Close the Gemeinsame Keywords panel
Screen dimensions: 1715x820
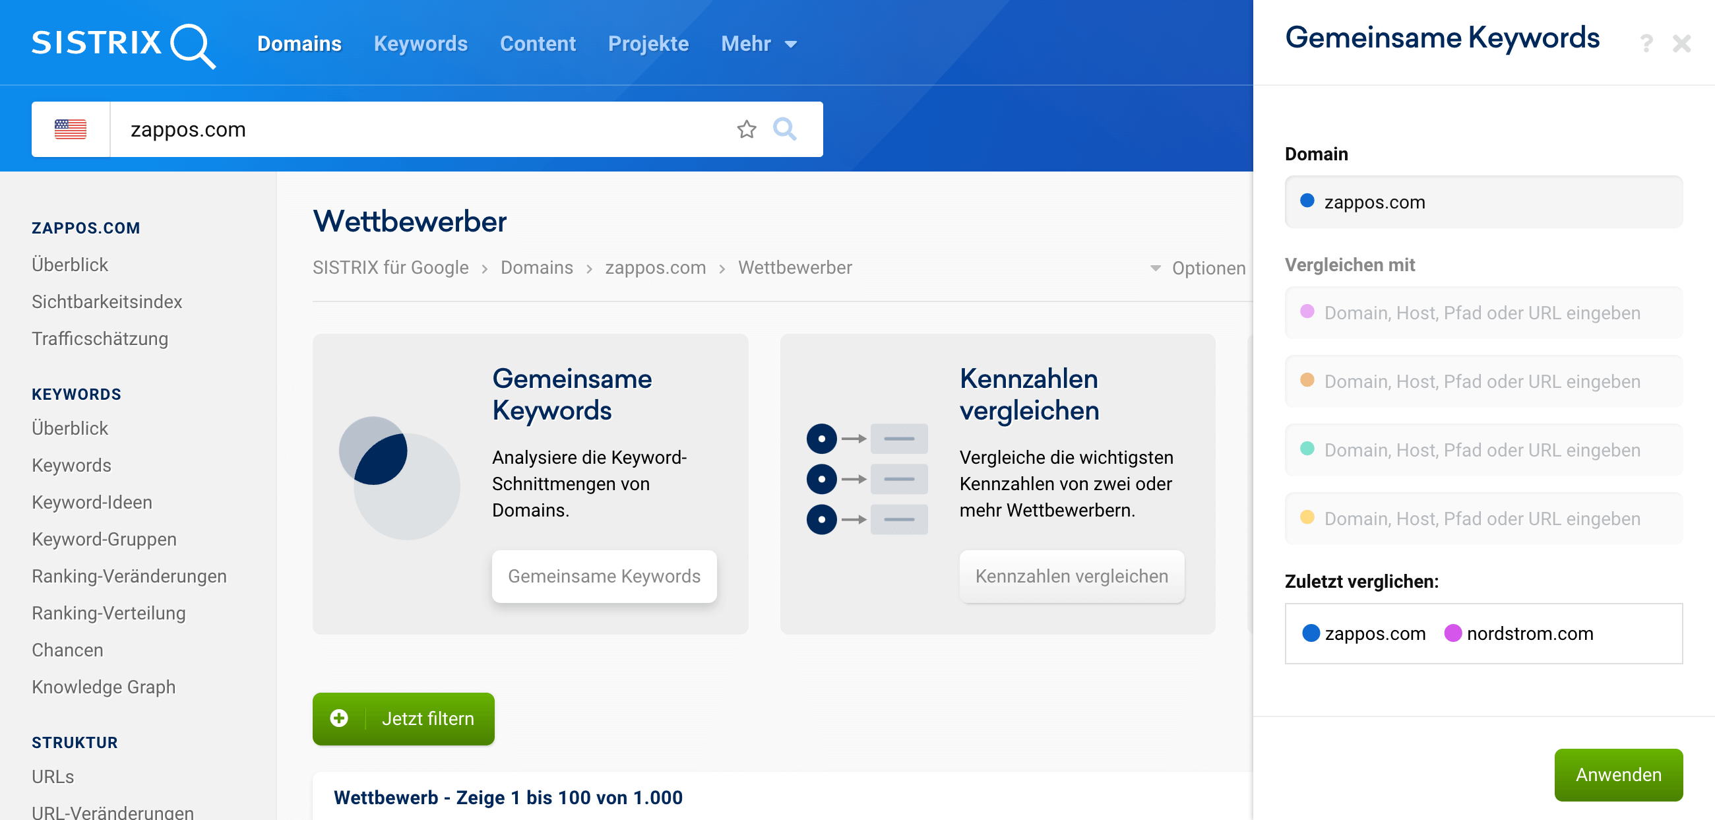coord(1681,44)
